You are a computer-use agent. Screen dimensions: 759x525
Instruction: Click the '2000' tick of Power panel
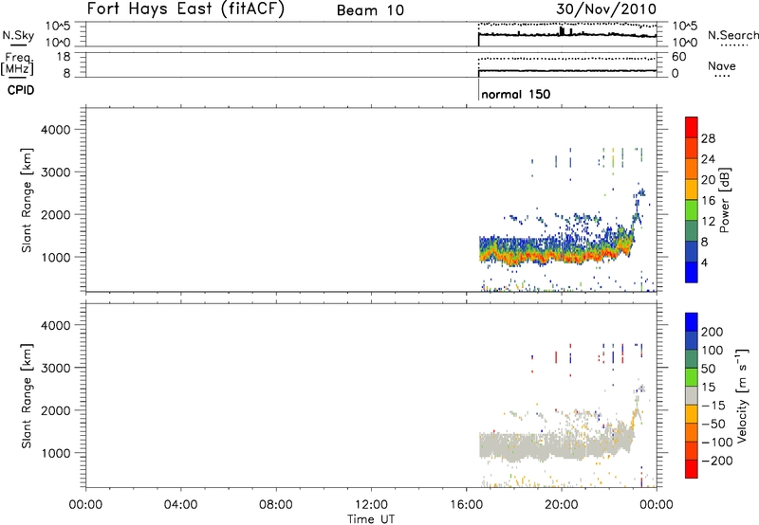55,214
